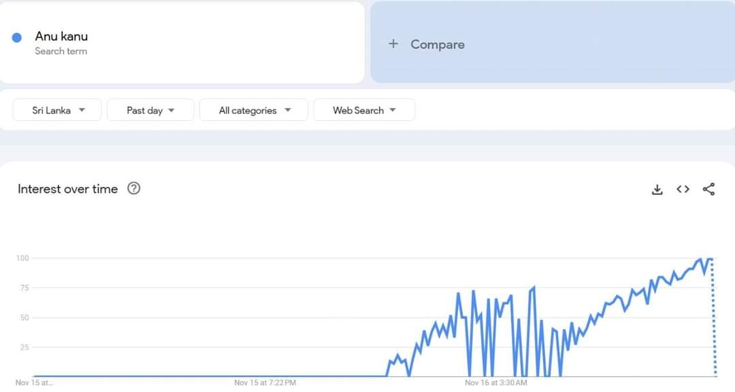
Task: Click the Search term label under Anu kanu
Action: (61, 51)
